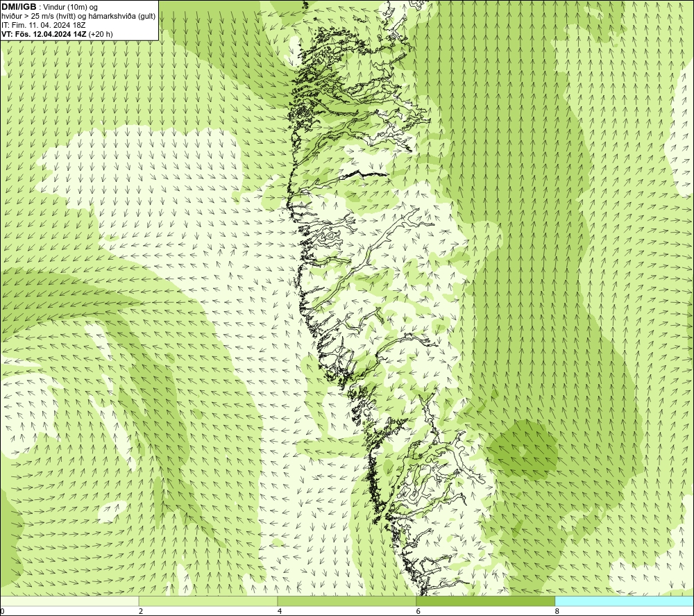Select the 4–6 medium green color bar segment
Image resolution: width=694 pixels, height=616 pixels.
[346, 601]
